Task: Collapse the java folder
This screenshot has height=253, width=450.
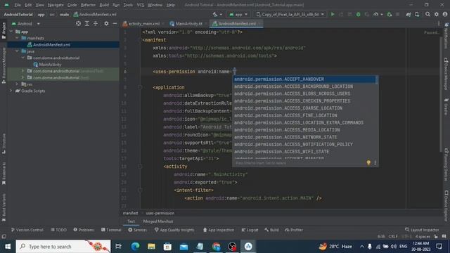Action: (17, 51)
